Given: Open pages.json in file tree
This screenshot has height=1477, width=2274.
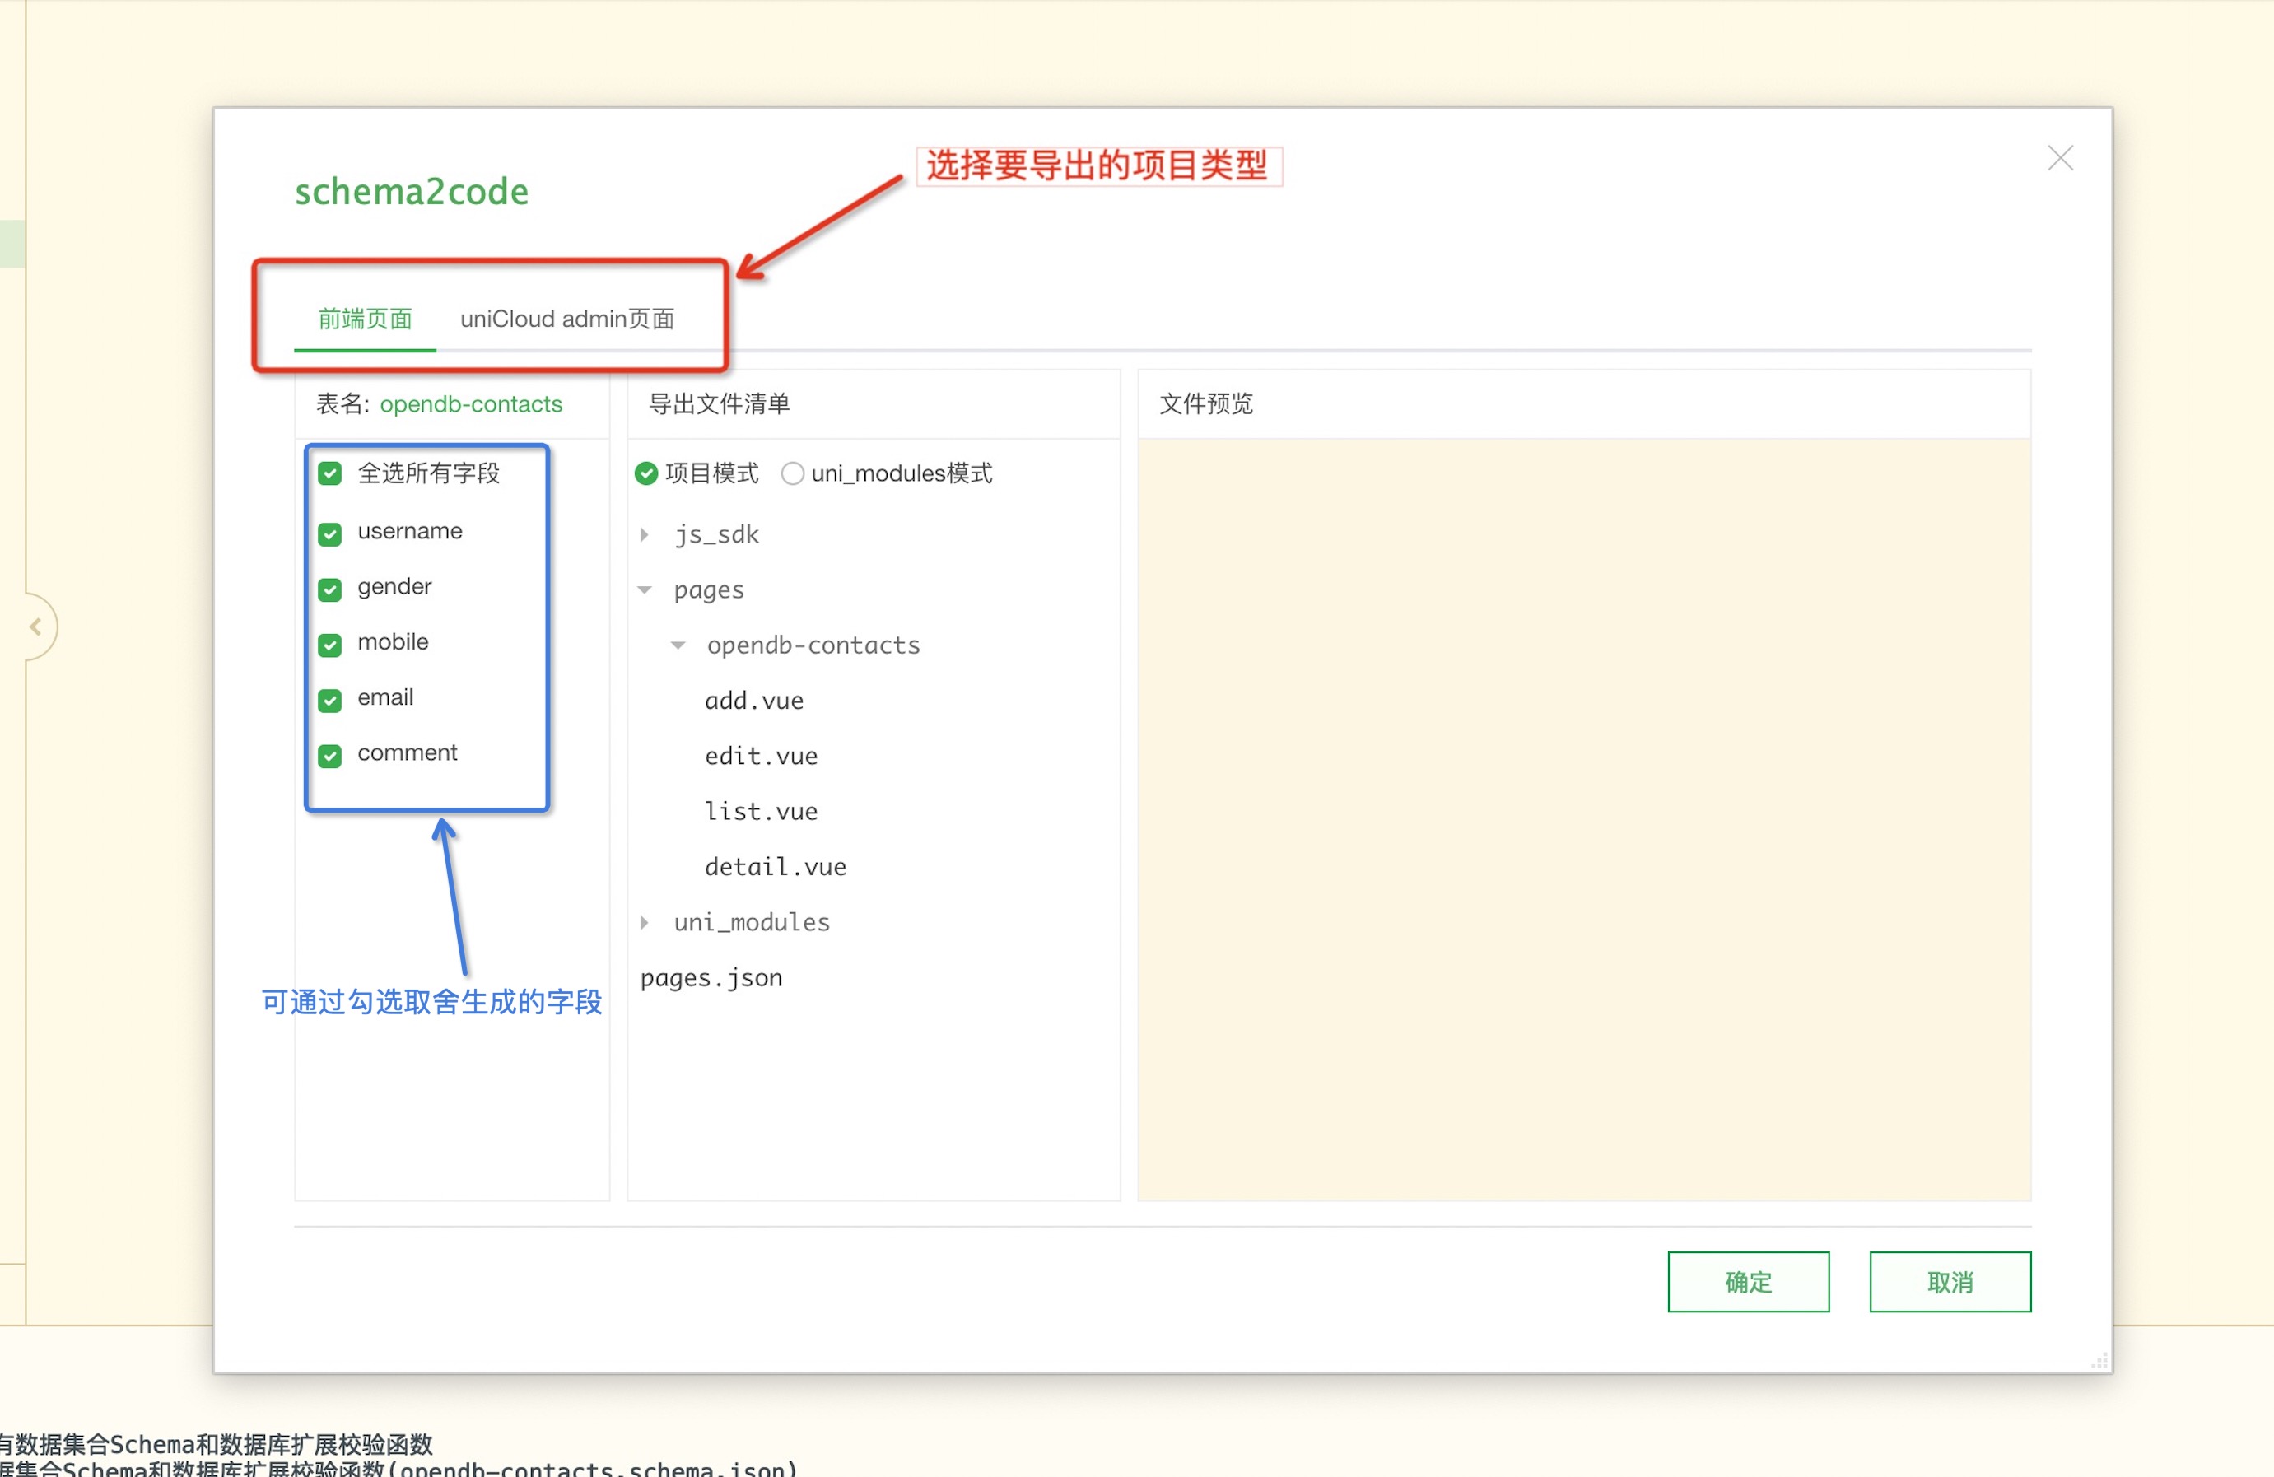Looking at the screenshot, I should coord(711,978).
